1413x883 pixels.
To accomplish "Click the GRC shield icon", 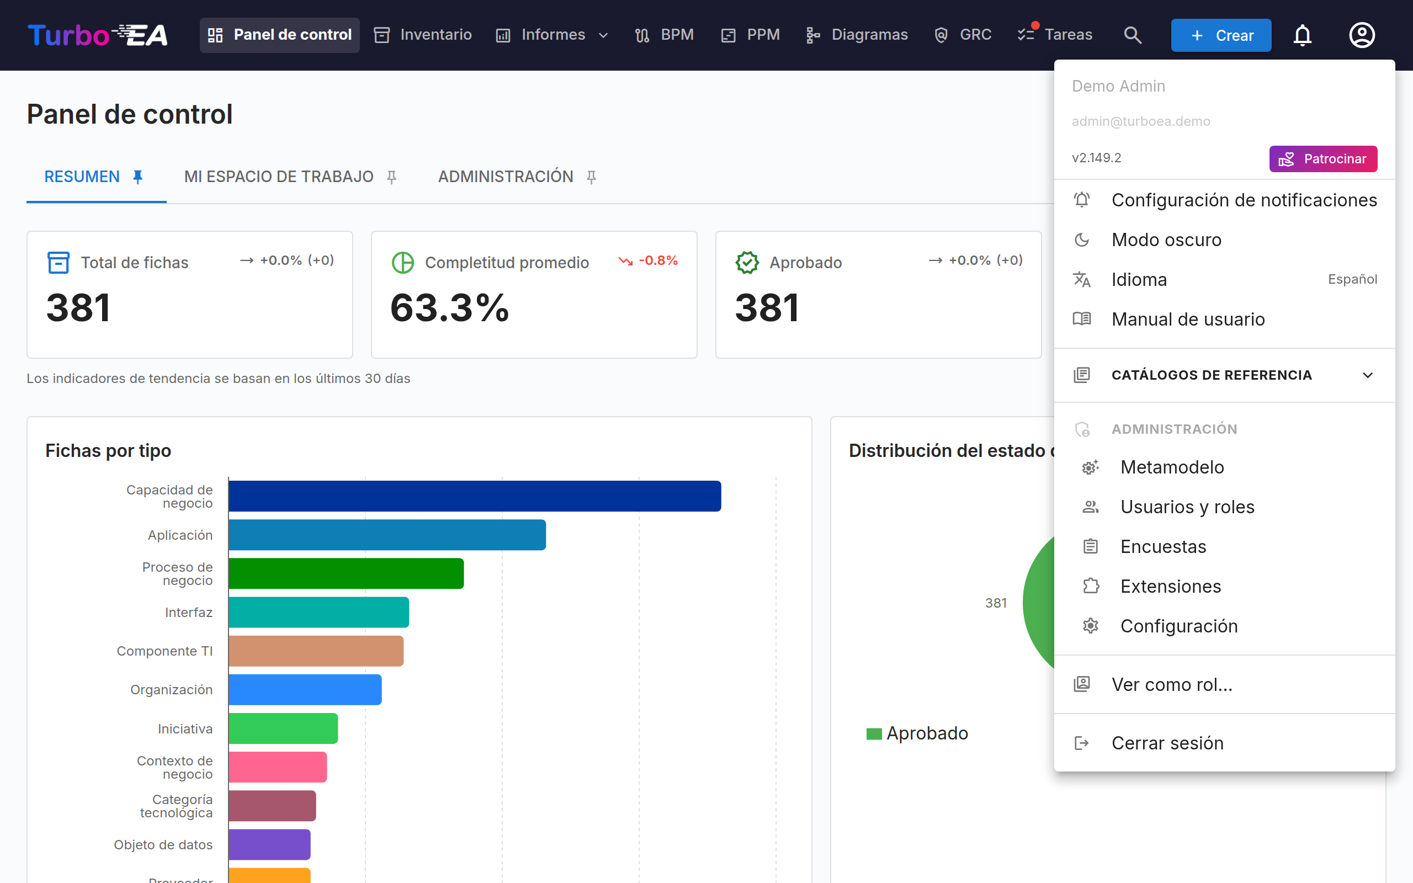I will pos(941,35).
